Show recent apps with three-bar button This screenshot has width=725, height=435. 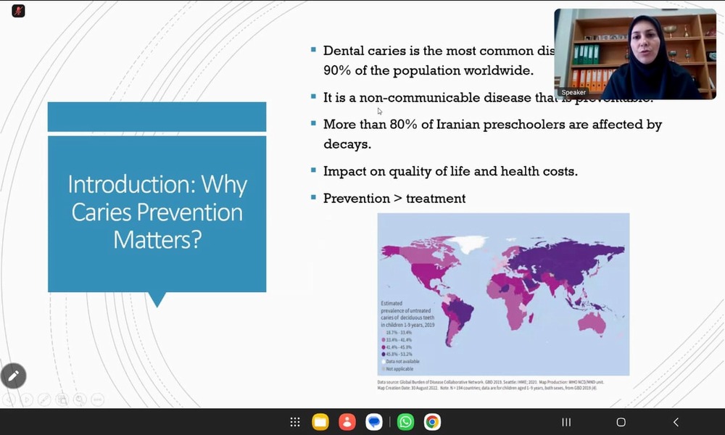click(566, 422)
